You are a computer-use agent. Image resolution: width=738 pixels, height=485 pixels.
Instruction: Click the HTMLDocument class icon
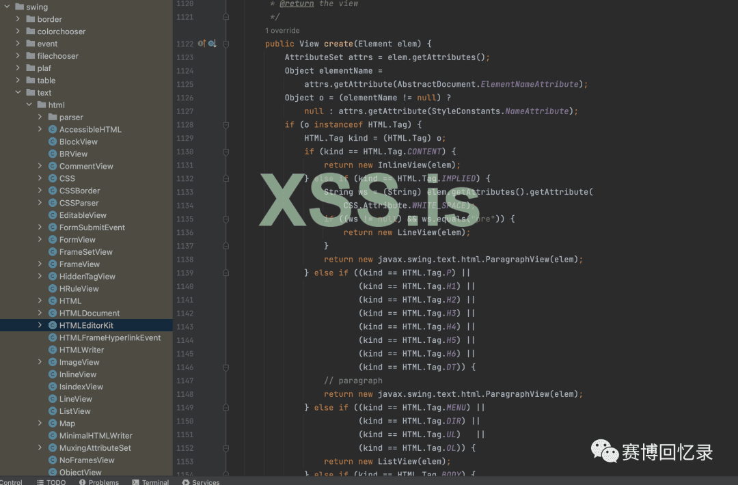tap(53, 313)
